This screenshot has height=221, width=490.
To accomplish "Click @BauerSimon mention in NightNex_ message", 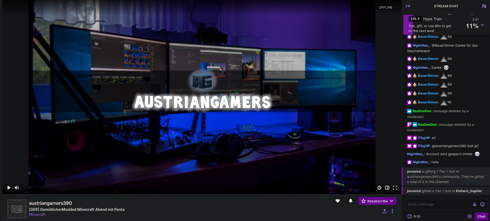I will (443, 46).
